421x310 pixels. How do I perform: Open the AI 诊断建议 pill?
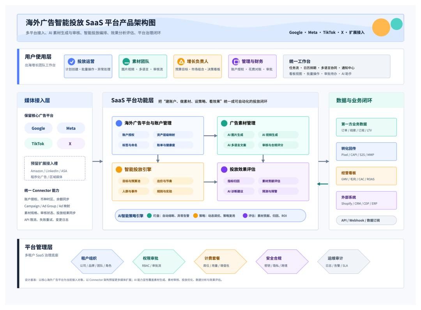click(239, 191)
